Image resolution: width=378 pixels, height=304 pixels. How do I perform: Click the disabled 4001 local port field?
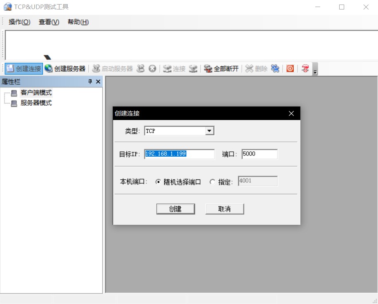[x=258, y=181]
